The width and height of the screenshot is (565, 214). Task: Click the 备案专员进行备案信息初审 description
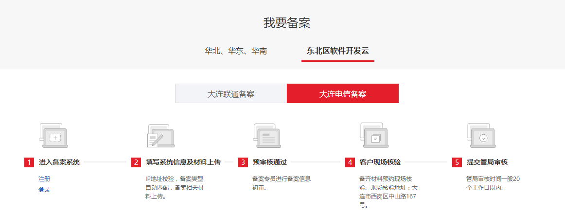tap(282, 183)
